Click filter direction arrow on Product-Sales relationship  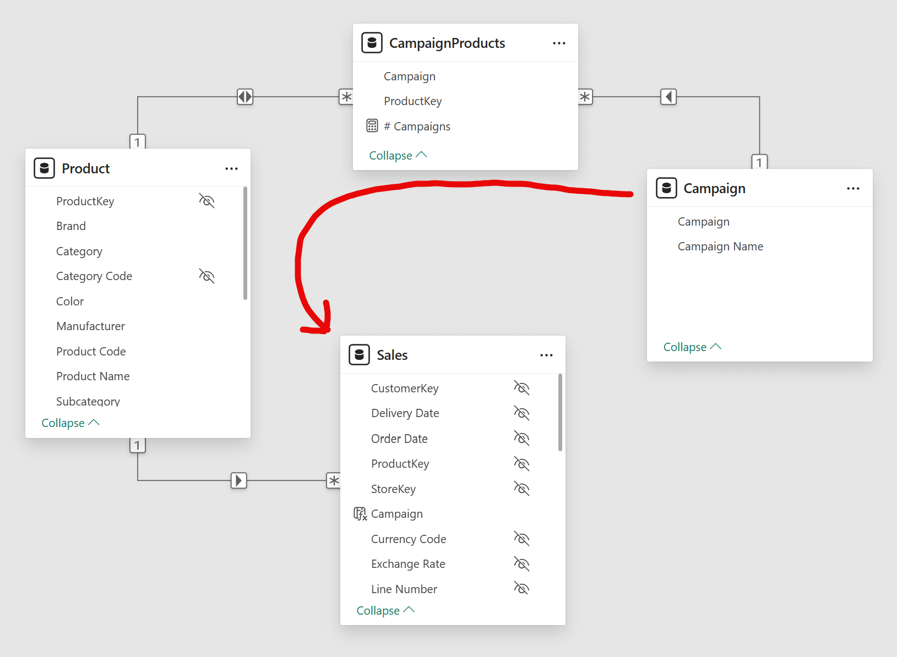[238, 480]
